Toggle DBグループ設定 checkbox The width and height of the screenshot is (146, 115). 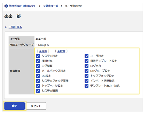87,71
